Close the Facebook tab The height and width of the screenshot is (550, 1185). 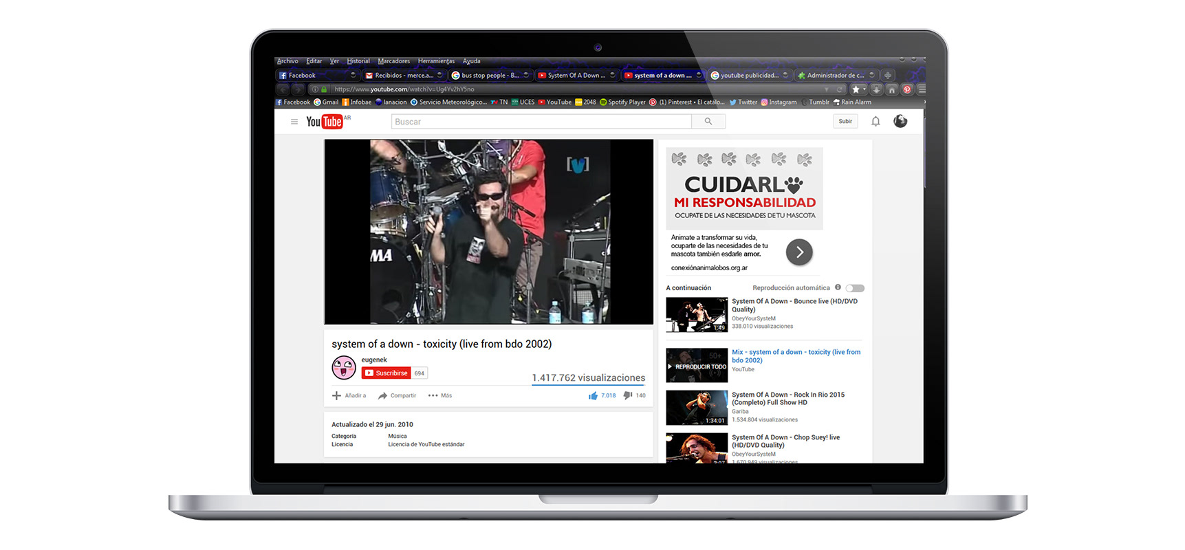coord(354,76)
